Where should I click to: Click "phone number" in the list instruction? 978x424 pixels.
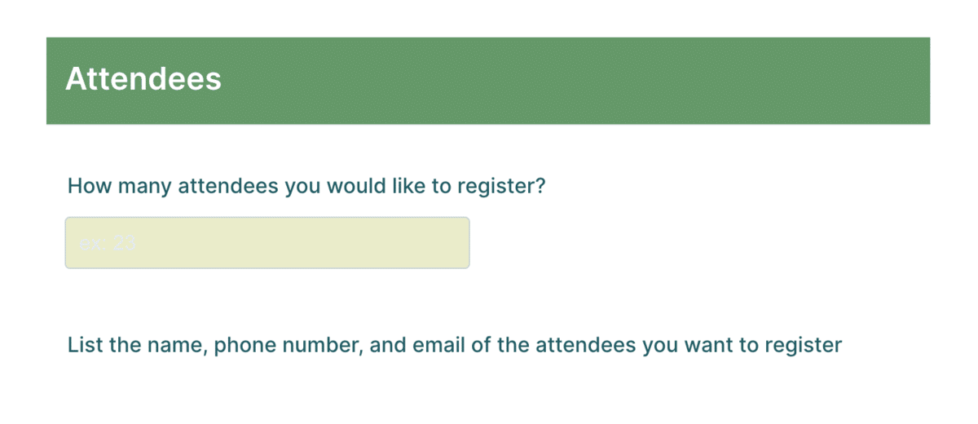288,345
